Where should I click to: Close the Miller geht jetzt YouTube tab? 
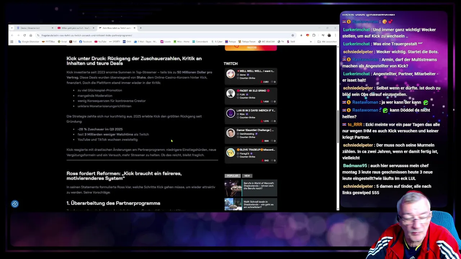coord(93,28)
